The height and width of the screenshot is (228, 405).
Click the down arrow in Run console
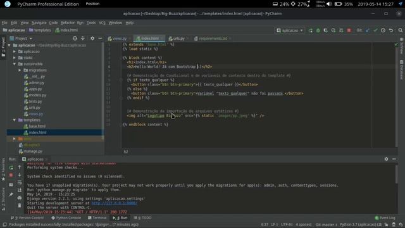pos(20,175)
